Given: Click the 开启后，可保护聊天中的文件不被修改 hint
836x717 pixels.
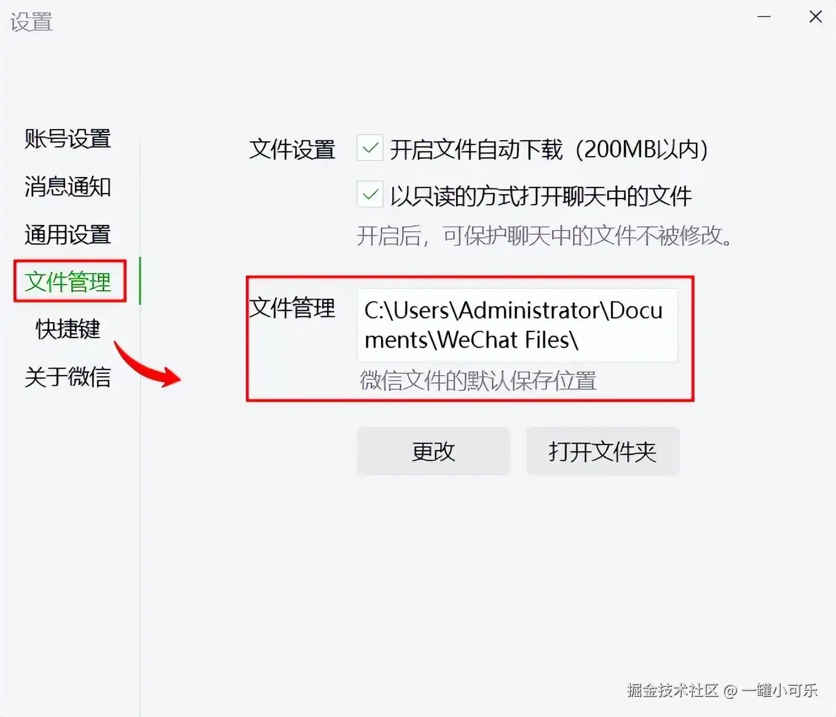Looking at the screenshot, I should (x=546, y=236).
